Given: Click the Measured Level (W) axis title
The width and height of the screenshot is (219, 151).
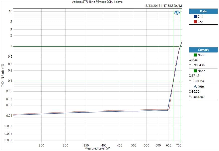Looking at the screenshot, I should [x=98, y=148].
